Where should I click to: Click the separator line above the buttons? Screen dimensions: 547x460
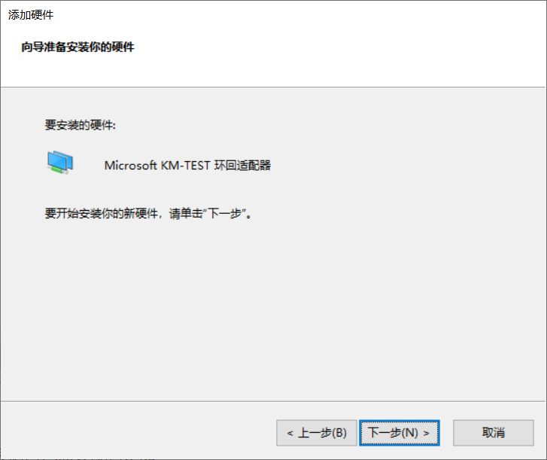(x=273, y=401)
